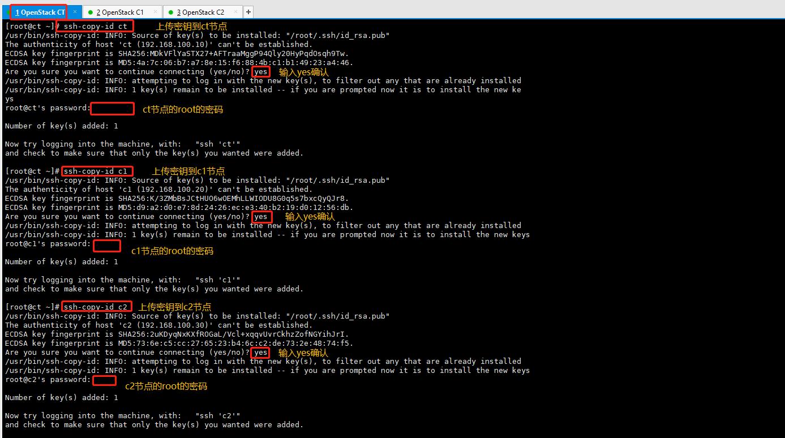Screen dimensions: 785x438
Task: Click the line ending with "ssh 'ct'"
Action: (122, 144)
